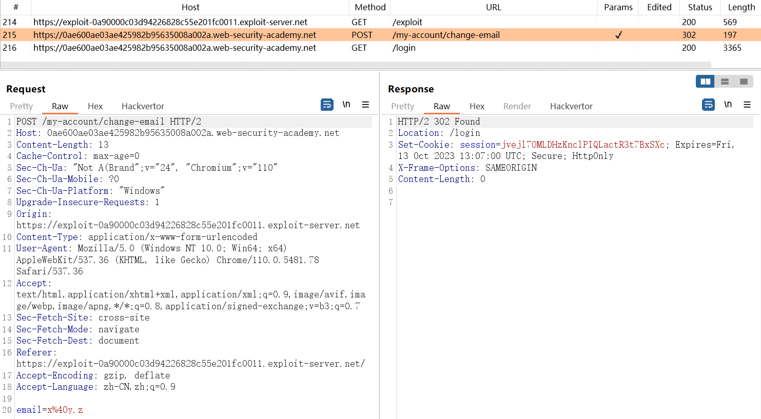761x419 pixels.
Task: Toggle word wrap in the Response panel
Action: click(x=708, y=105)
